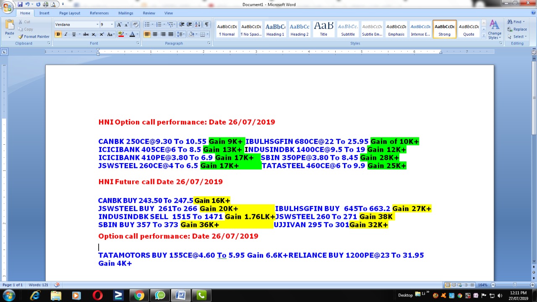Toggle Align Text Left

pos(147,34)
